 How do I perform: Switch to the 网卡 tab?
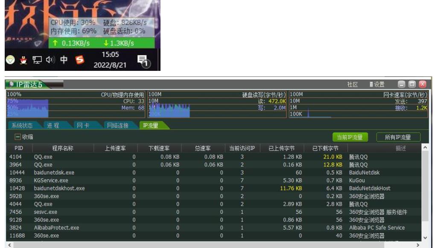click(x=83, y=125)
